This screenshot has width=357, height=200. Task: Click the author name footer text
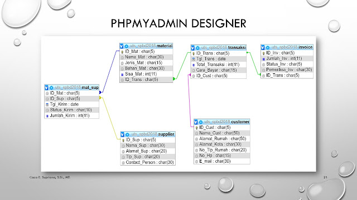pyautogui.click(x=50, y=177)
